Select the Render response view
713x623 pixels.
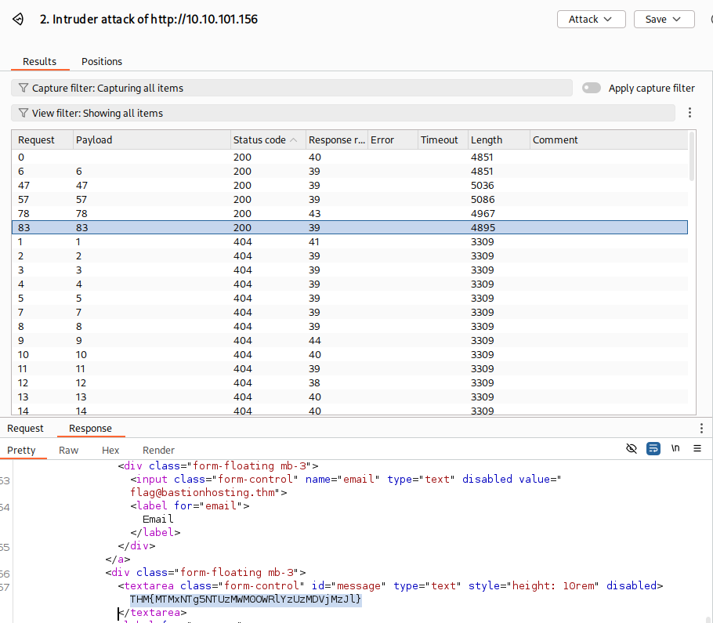(x=159, y=450)
